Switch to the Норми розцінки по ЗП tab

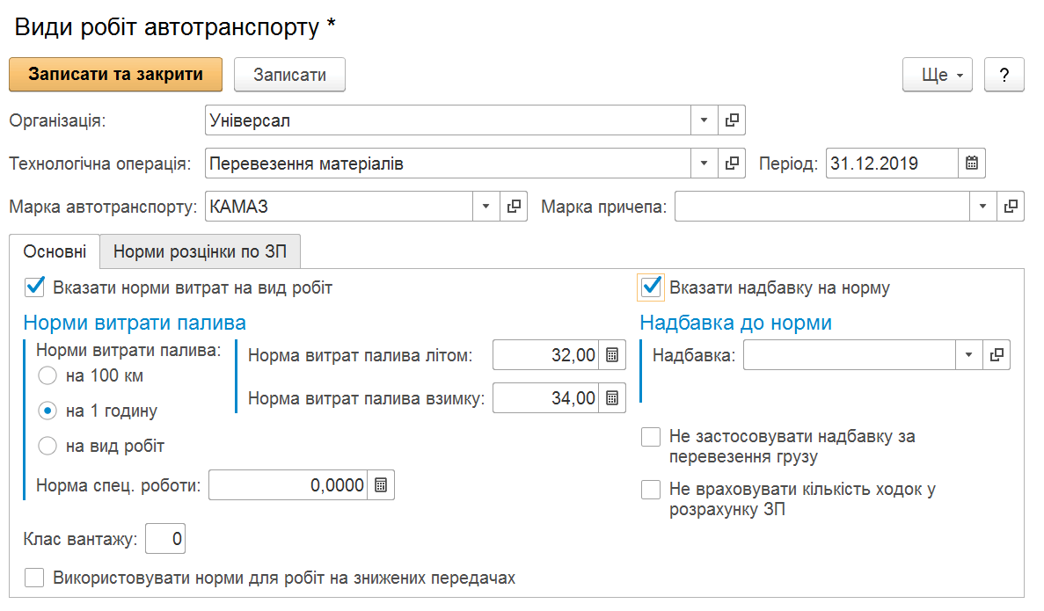click(x=200, y=251)
